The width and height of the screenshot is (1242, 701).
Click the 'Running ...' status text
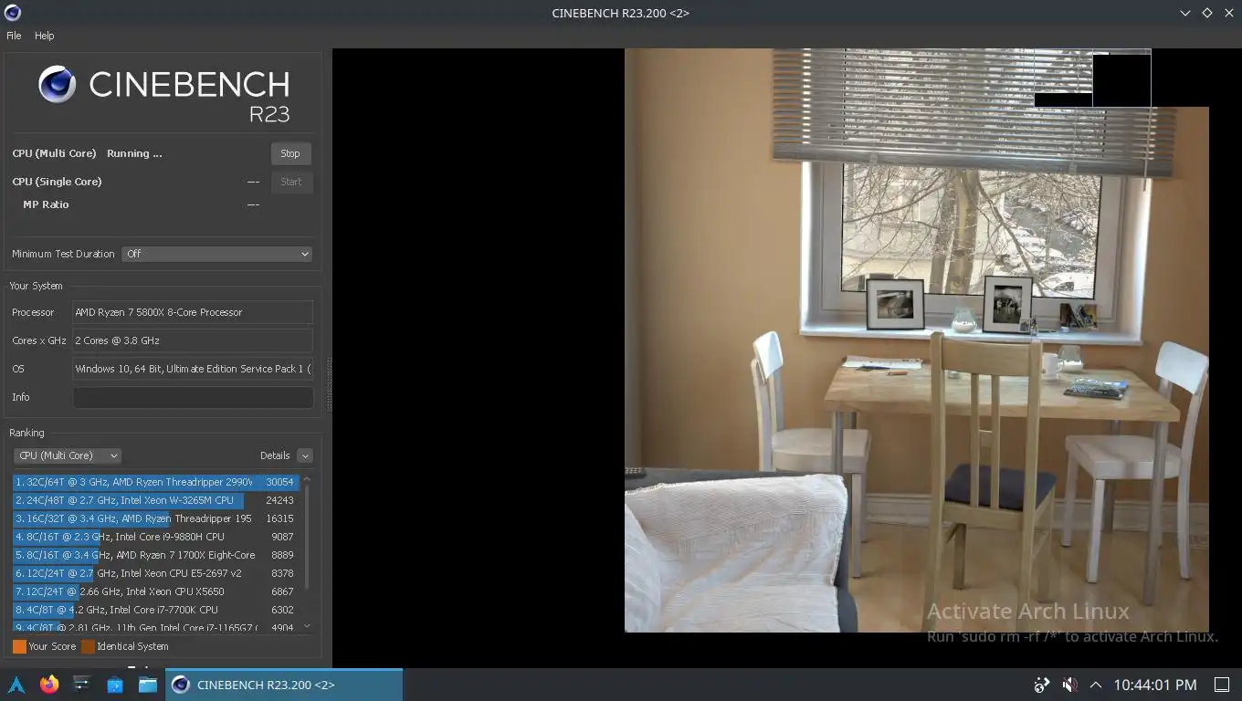coord(134,153)
